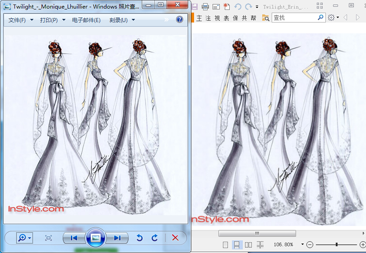
Task: Expand the zoom magnifier dropdown arrow
Action: (x=30, y=238)
